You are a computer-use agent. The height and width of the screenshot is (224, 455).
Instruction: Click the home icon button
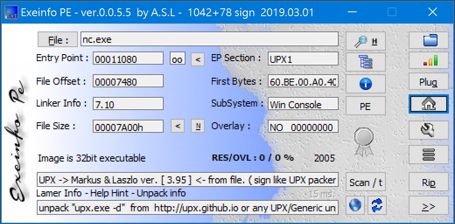pos(429,104)
